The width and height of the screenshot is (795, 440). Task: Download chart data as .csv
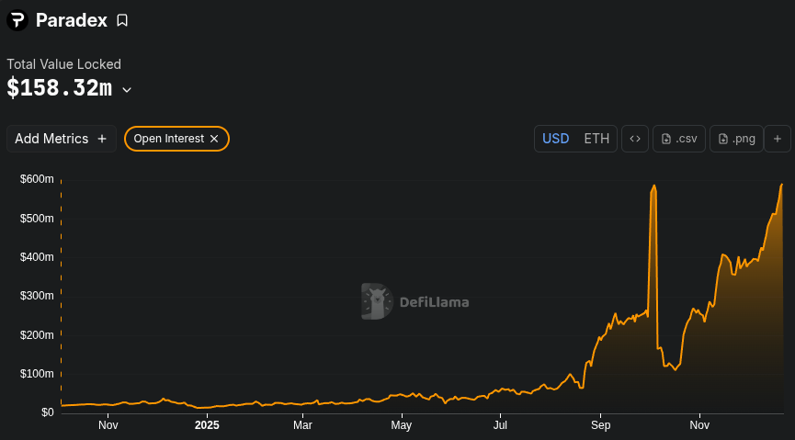679,139
